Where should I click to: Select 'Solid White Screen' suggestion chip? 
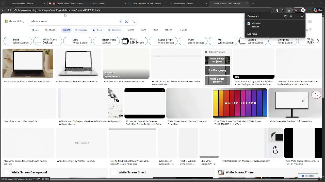(x=18, y=41)
